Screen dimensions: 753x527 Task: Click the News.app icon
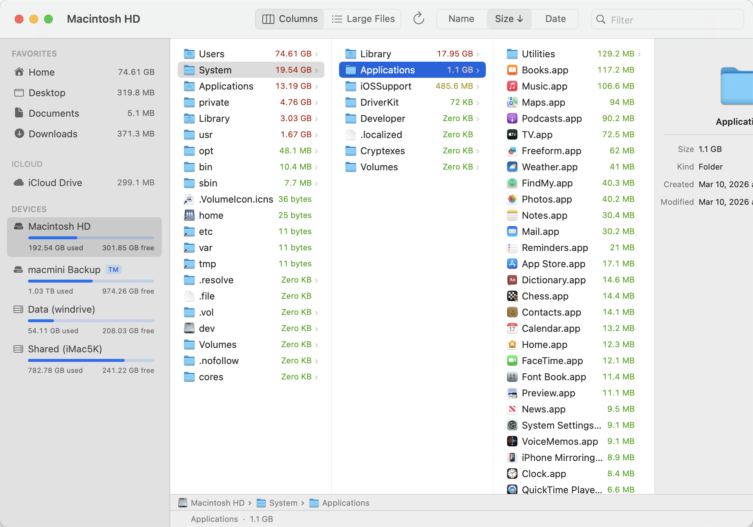pos(512,409)
